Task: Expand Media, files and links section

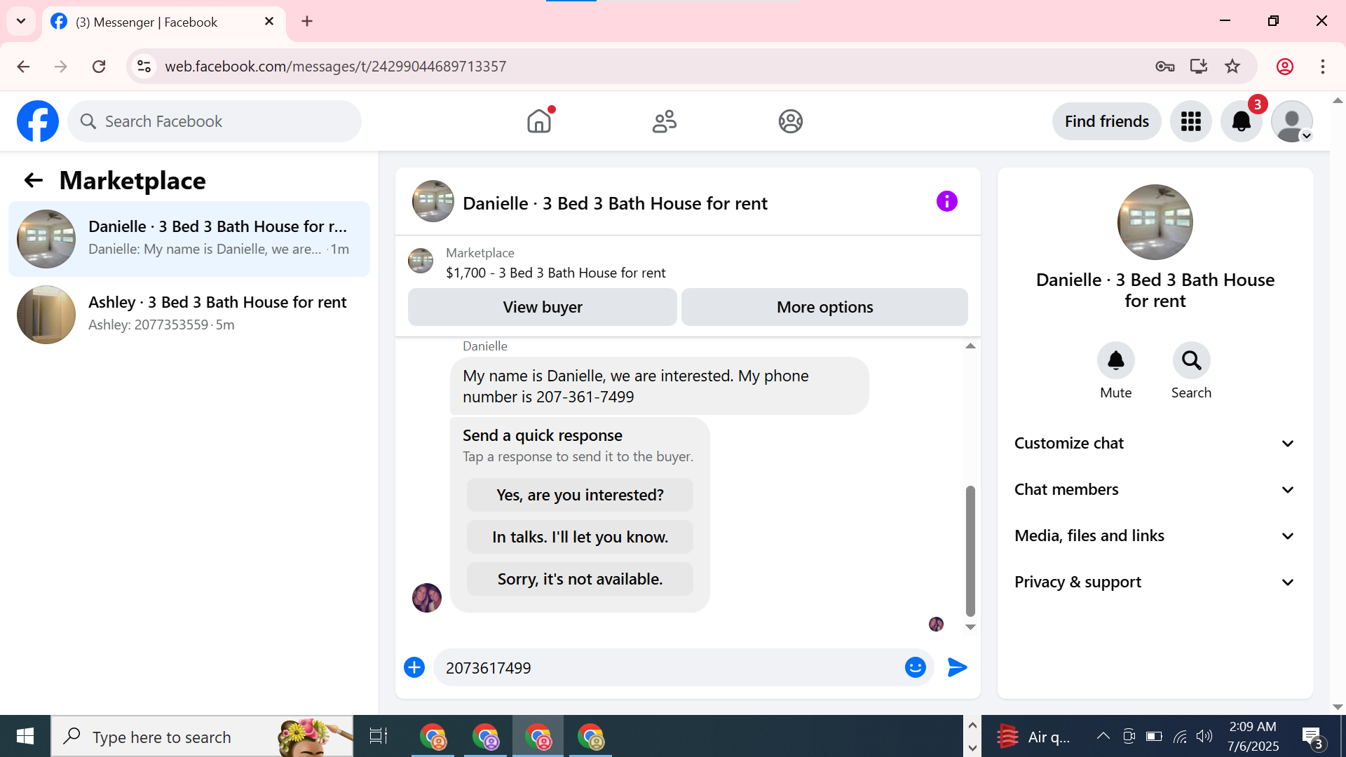Action: point(1155,536)
